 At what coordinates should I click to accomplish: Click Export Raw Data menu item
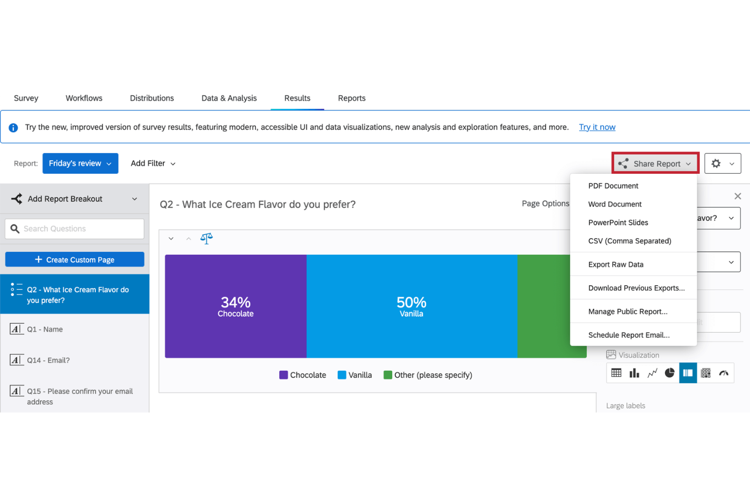click(x=633, y=264)
